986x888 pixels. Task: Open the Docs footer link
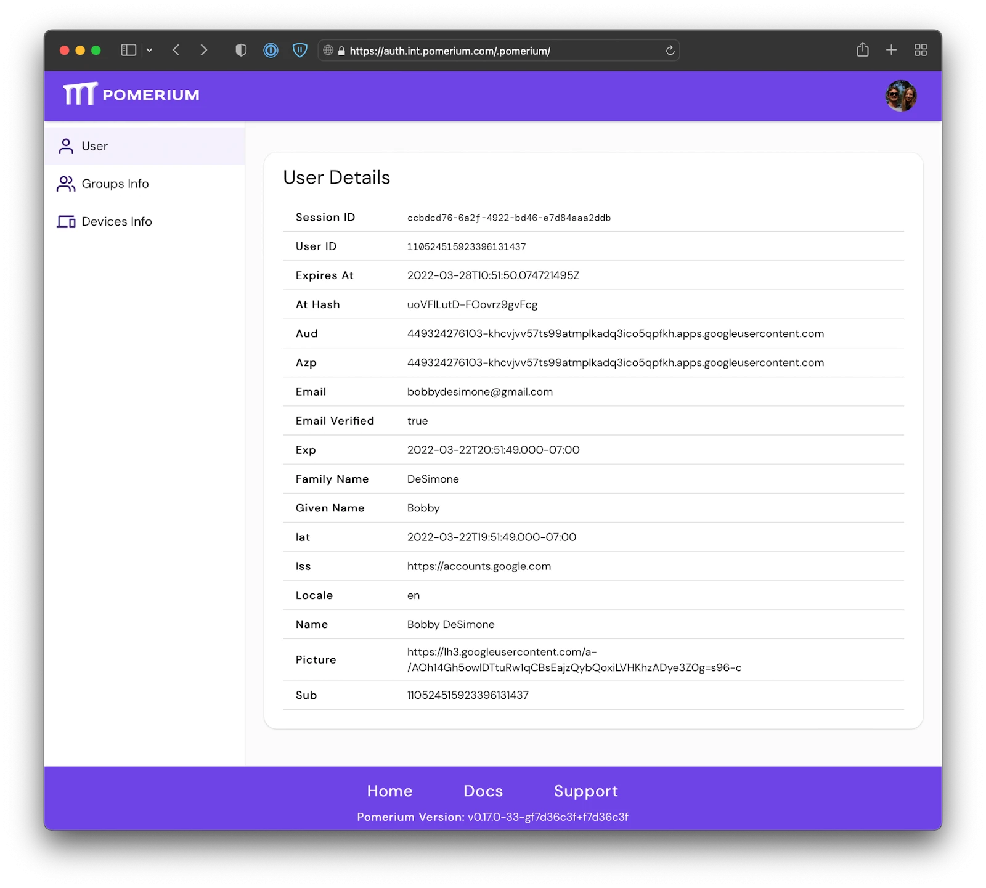(483, 791)
